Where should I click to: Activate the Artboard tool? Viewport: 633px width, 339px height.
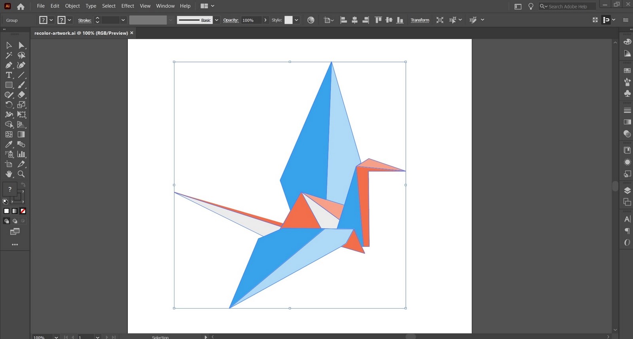pyautogui.click(x=9, y=164)
